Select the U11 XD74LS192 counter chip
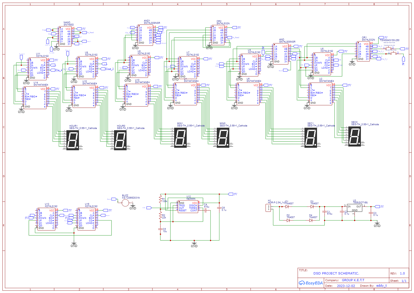 38,69
